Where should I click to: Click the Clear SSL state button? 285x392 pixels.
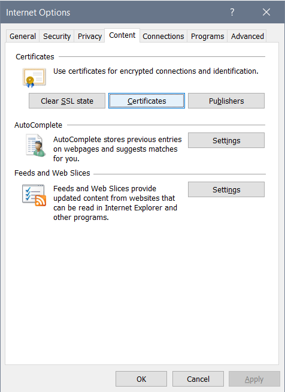(x=67, y=101)
